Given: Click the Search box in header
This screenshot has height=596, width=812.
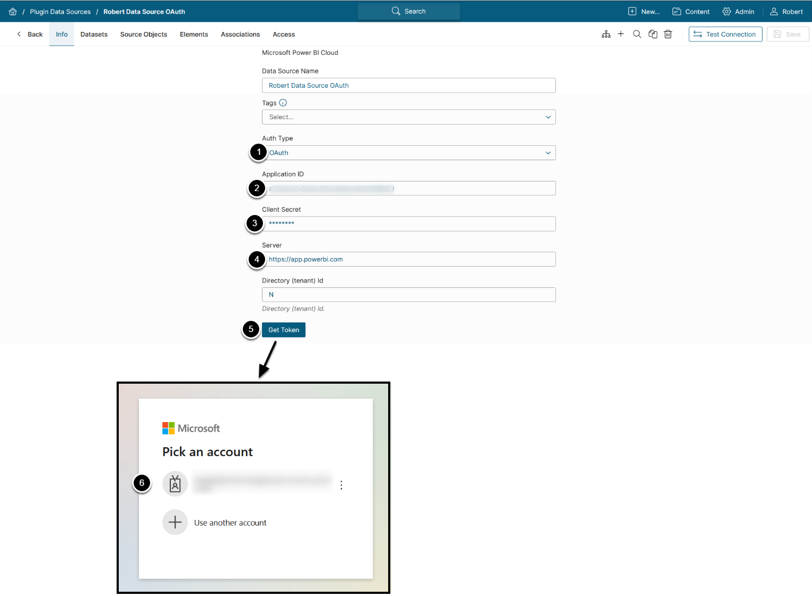Looking at the screenshot, I should coord(409,11).
